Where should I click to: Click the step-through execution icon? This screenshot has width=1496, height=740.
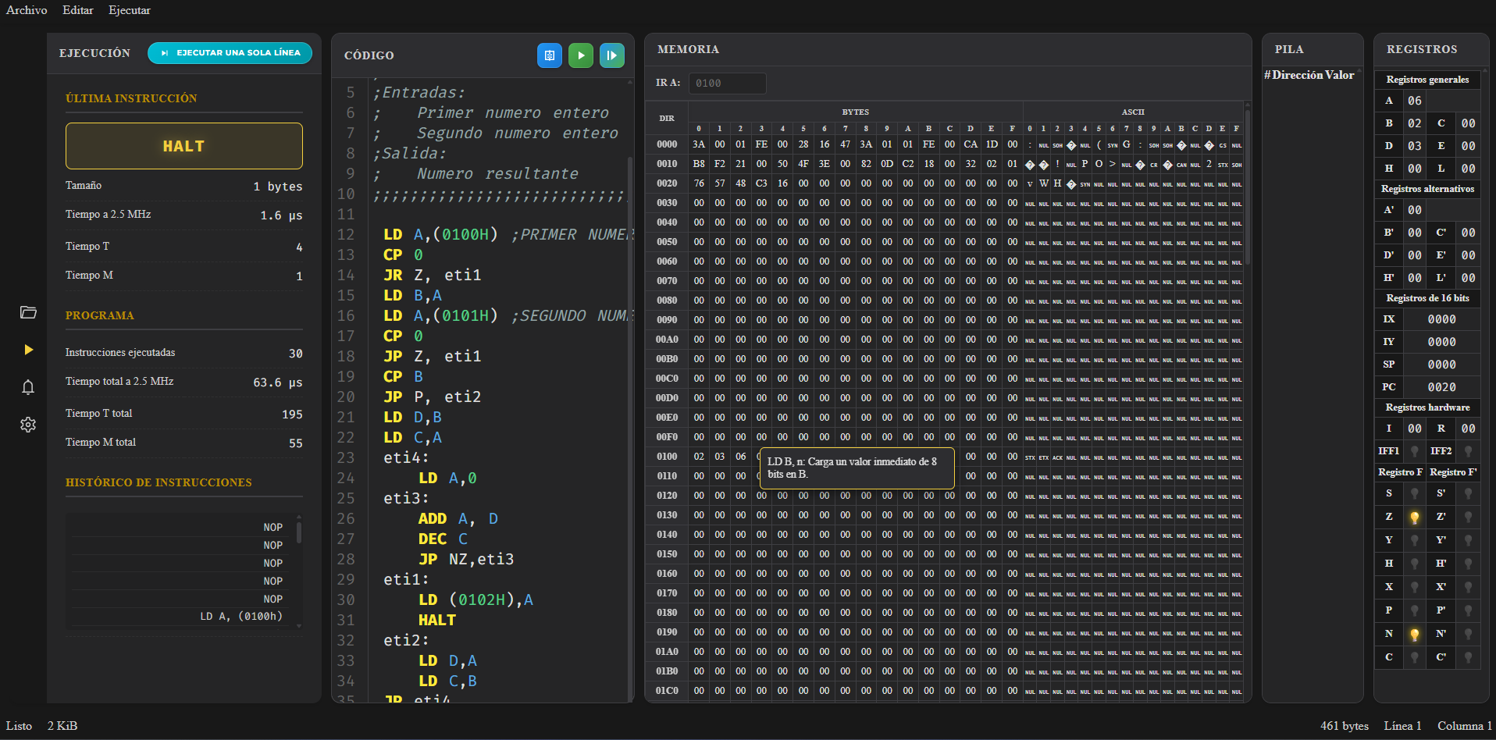point(611,55)
